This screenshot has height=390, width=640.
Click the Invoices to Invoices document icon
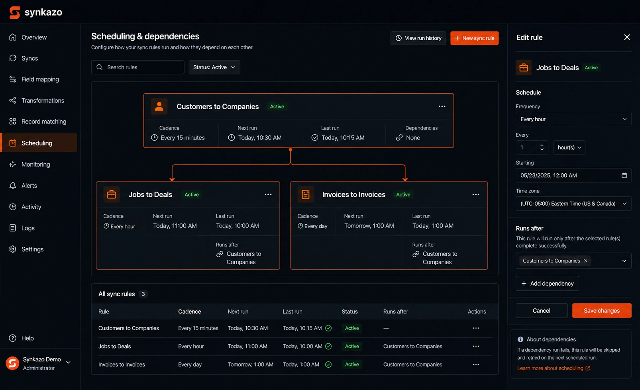[306, 194]
